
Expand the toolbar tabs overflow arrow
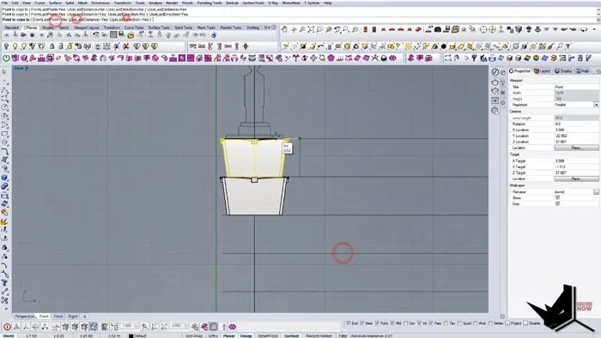268,27
